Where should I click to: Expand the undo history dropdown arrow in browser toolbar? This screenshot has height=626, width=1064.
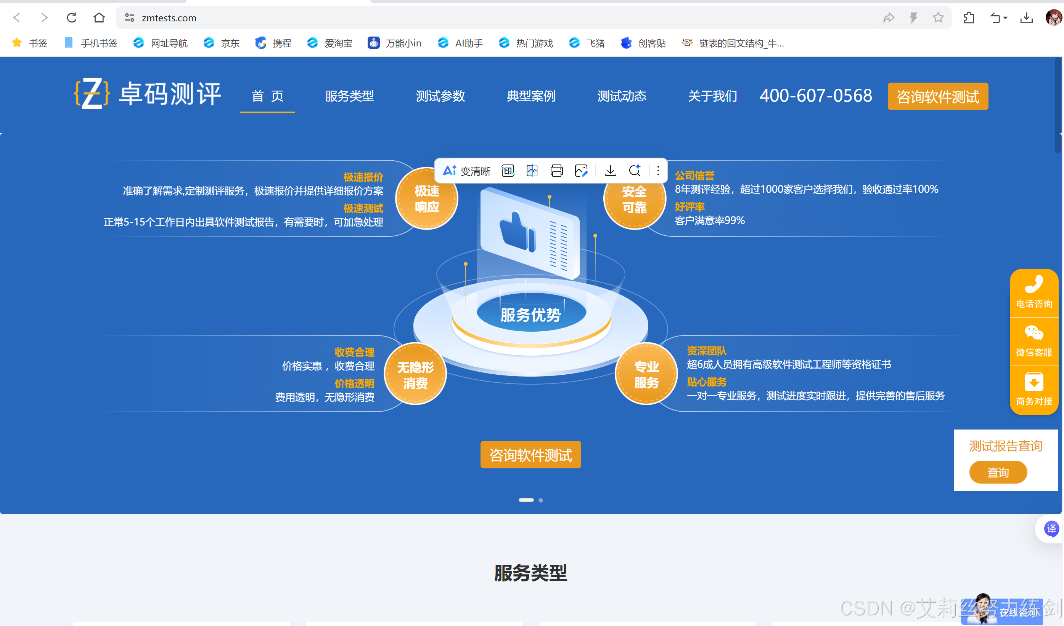point(1005,18)
